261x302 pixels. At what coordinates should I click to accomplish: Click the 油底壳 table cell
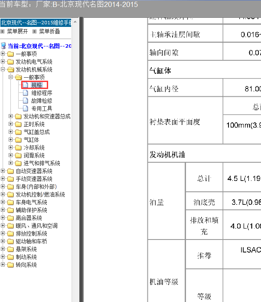point(204,201)
